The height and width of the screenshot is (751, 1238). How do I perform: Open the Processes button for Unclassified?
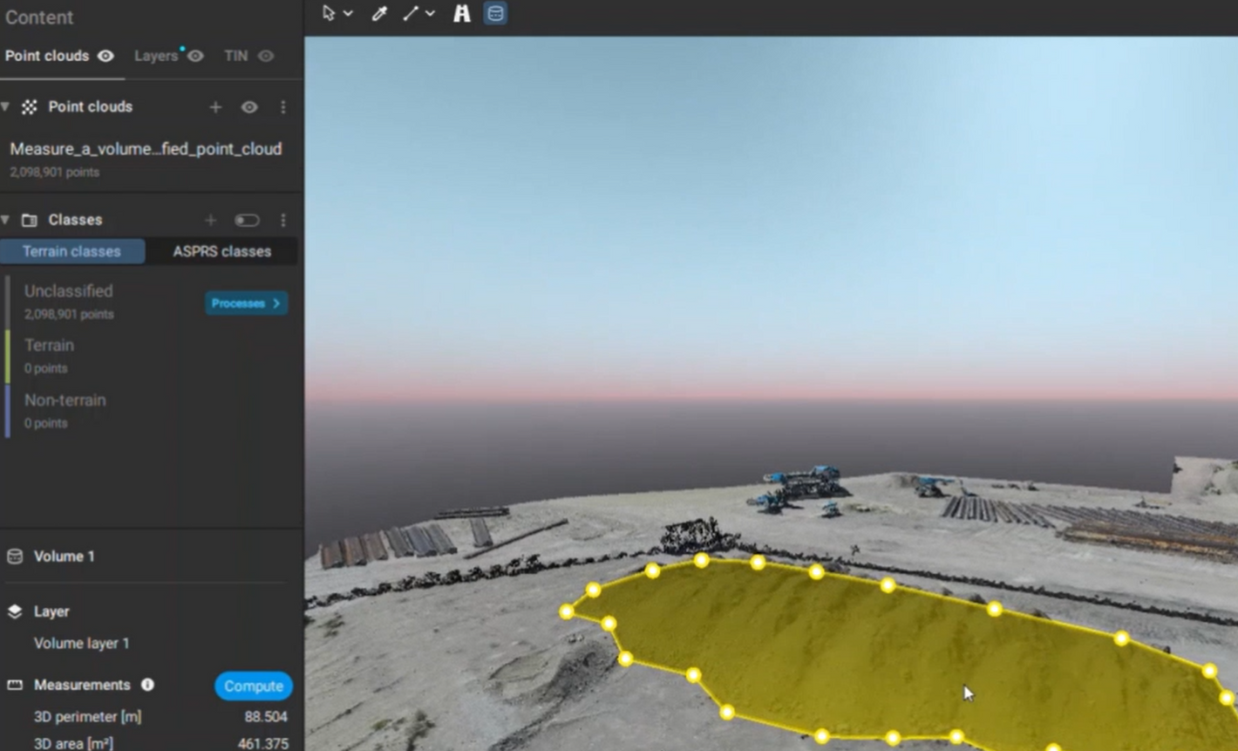[x=246, y=303]
